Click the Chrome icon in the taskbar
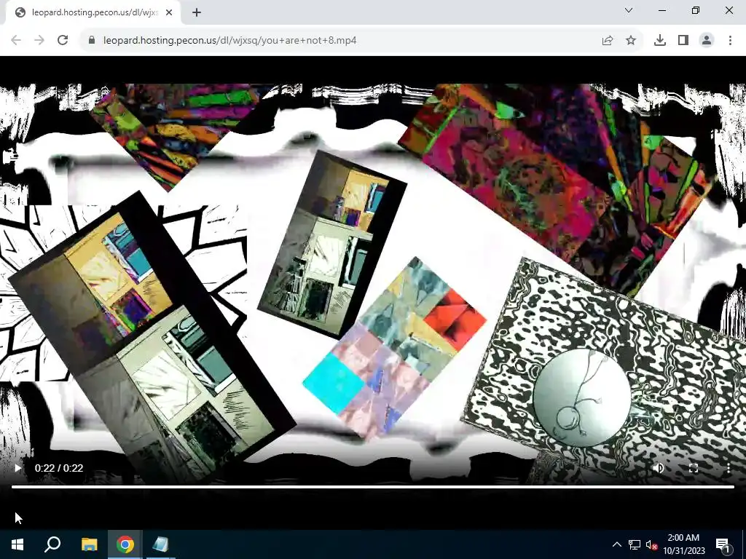This screenshot has width=746, height=559. (125, 544)
